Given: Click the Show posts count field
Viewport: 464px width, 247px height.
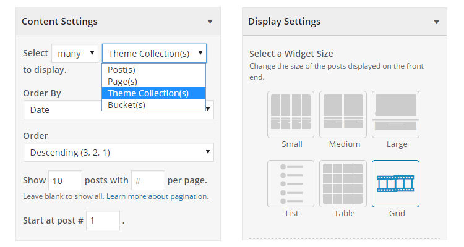Looking at the screenshot, I should pyautogui.click(x=65, y=180).
